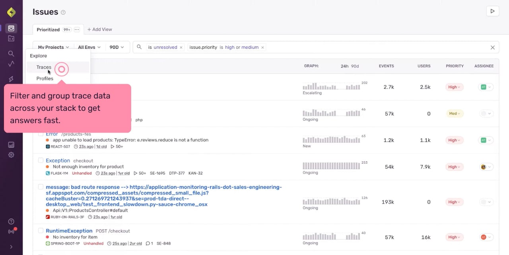The image size is (509, 255).
Task: Click the REACT-507 project icon
Action: pyautogui.click(x=48, y=147)
